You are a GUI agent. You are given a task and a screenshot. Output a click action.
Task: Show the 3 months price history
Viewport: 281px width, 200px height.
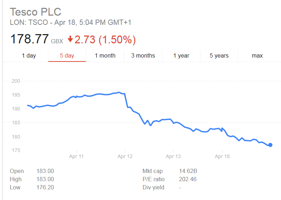coord(143,55)
